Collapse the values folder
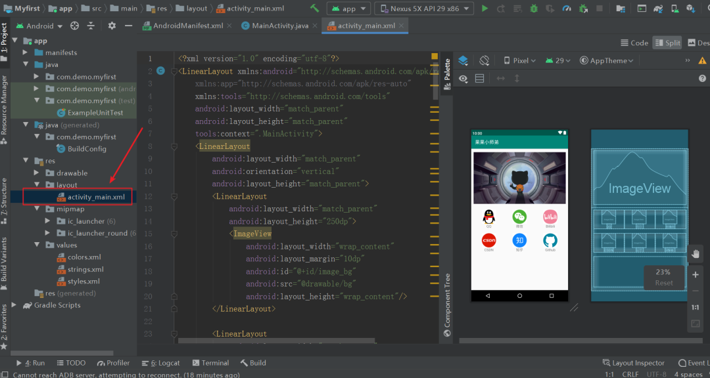710x378 pixels. click(x=37, y=245)
